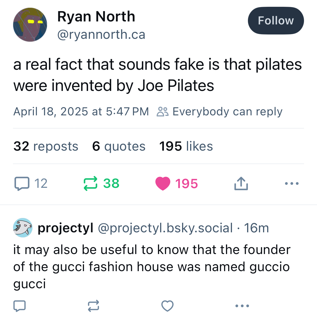Open Ryan North's profile avatar
Viewport: 317px width, 317px height.
30,25
